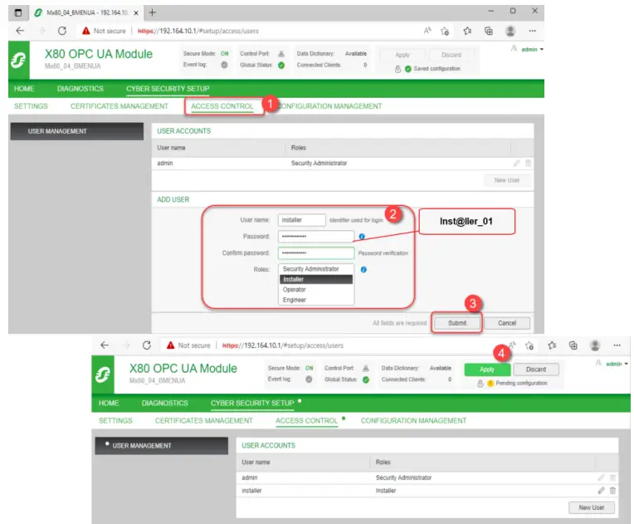The width and height of the screenshot is (634, 524).
Task: Open the Collections icon in the lower browser toolbar
Action: point(573,345)
